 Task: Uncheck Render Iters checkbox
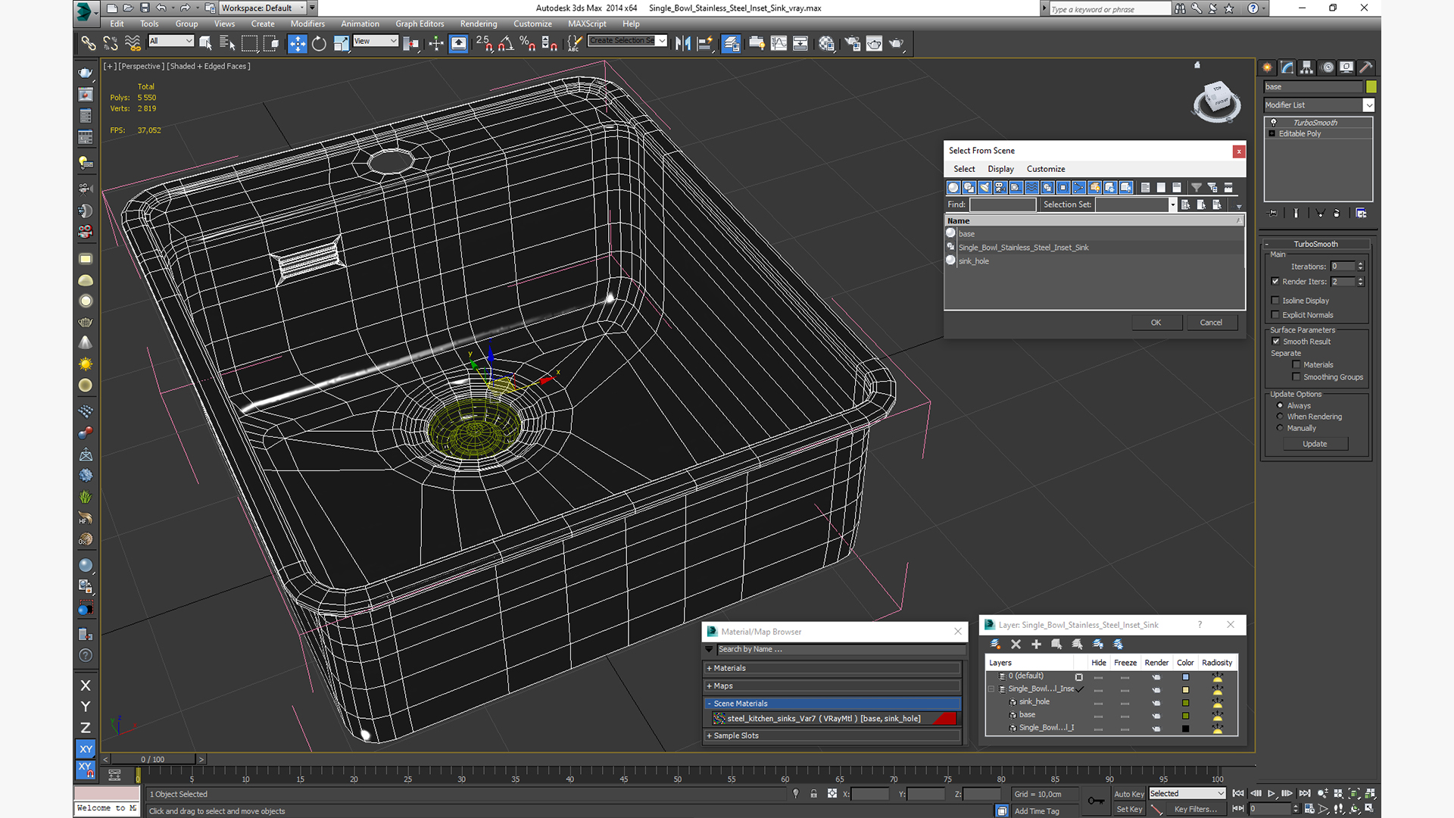pos(1275,282)
